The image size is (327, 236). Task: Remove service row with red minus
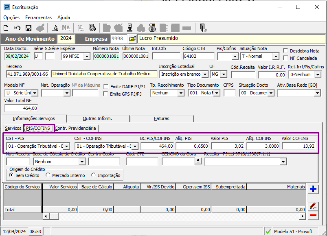pyautogui.click(x=313, y=215)
